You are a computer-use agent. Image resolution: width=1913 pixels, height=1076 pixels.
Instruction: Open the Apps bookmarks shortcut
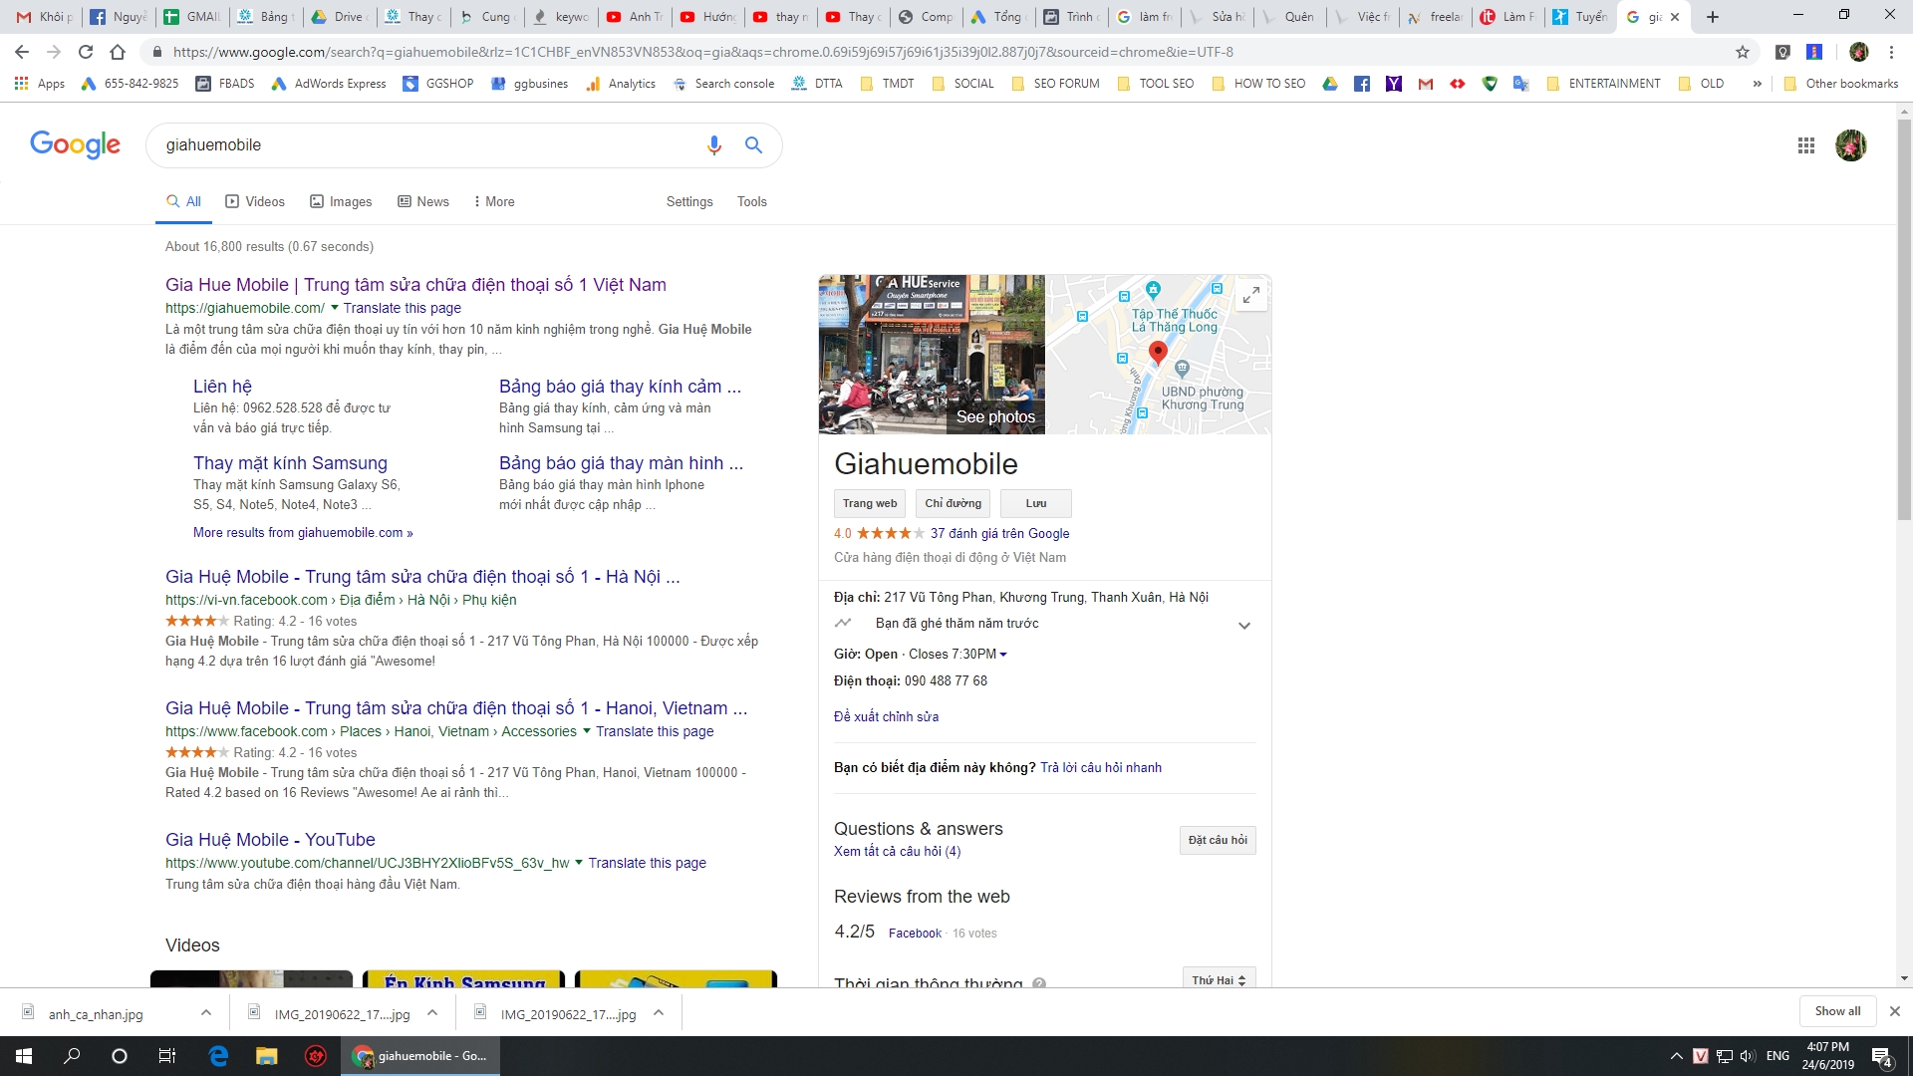point(40,84)
